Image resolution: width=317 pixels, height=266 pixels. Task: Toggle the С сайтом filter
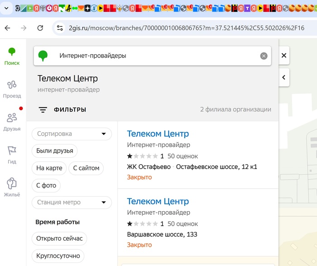(86, 168)
